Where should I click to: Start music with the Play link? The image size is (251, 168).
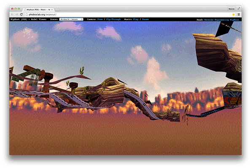coord(135,19)
